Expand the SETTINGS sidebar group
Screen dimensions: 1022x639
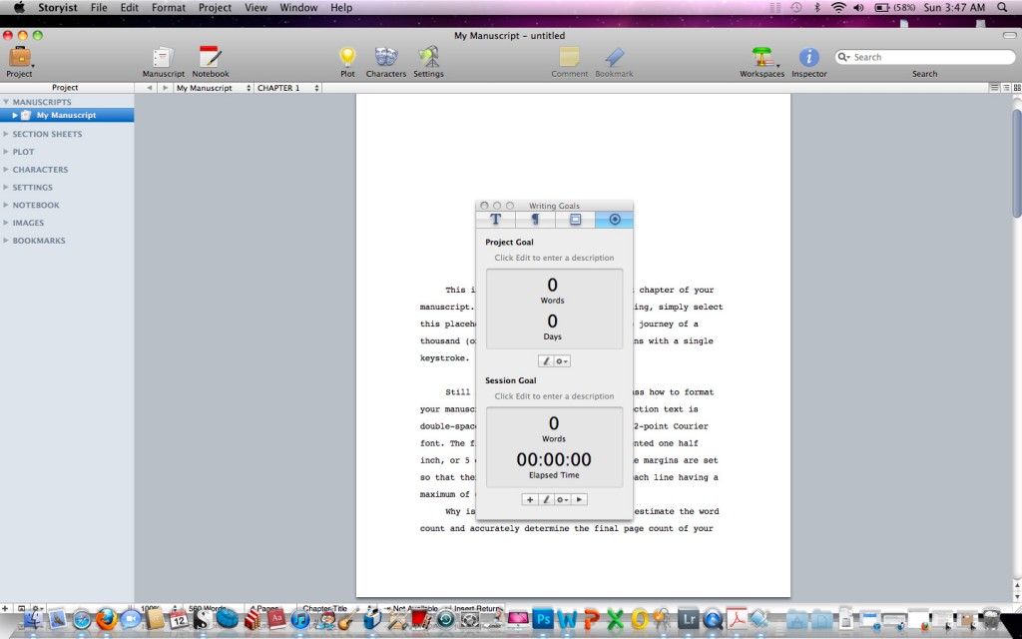6,187
